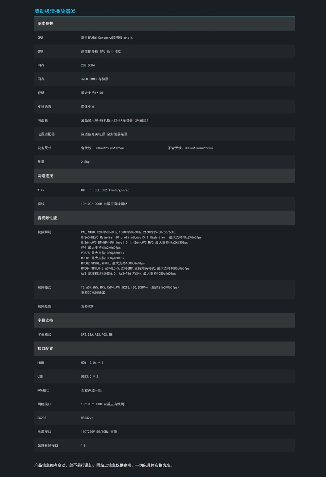Click the 产品信息如有变动 disclaimer text
This screenshot has height=477, width=326.
coord(104,465)
